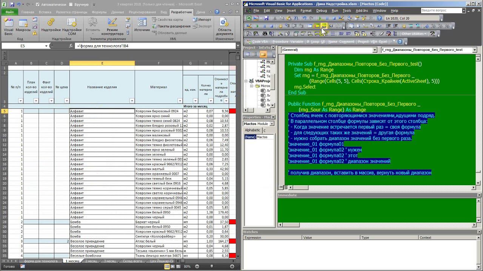Screen dimensions: 483x271
Task: Open filter dropdown for Материал column
Action: (180, 100)
